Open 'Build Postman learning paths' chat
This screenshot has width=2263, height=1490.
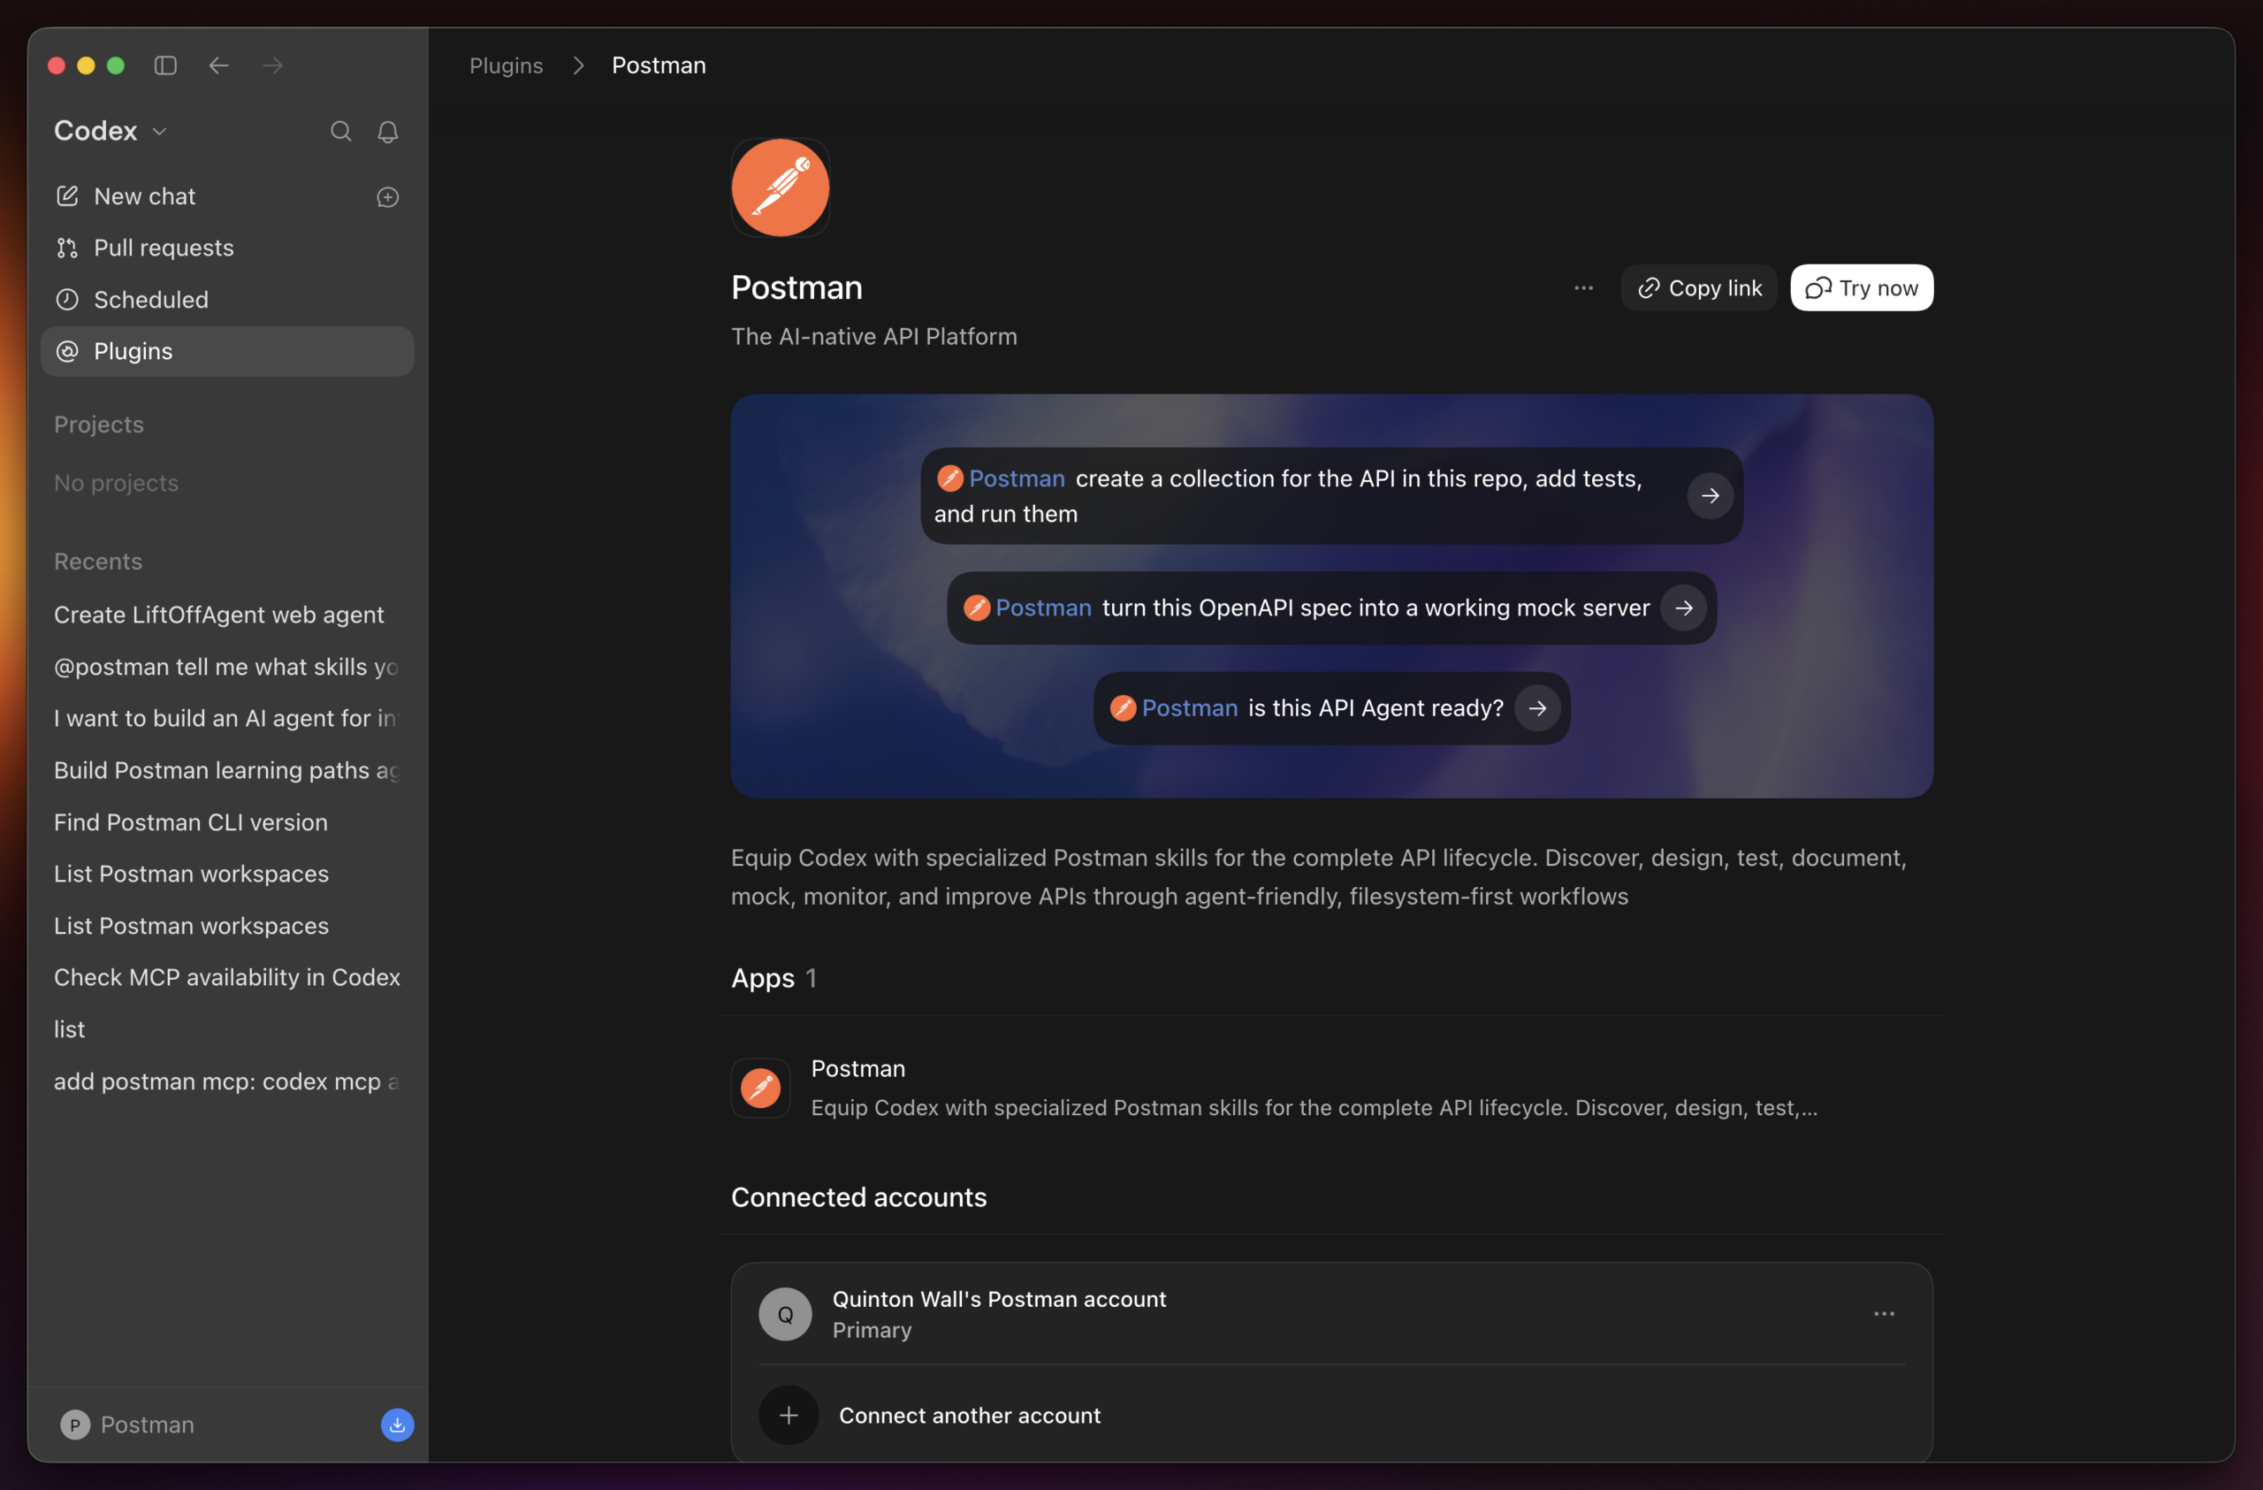click(228, 771)
